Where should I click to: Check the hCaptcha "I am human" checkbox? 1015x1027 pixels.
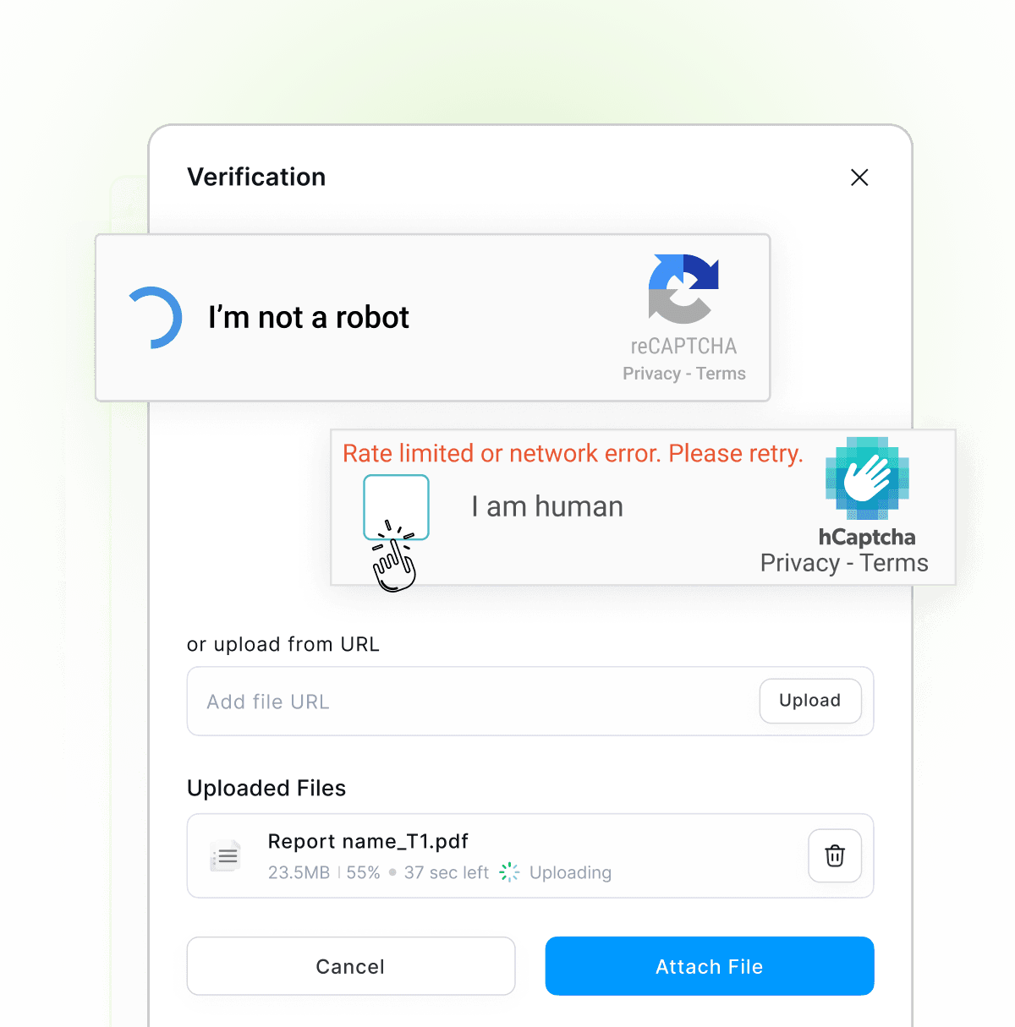coord(396,507)
